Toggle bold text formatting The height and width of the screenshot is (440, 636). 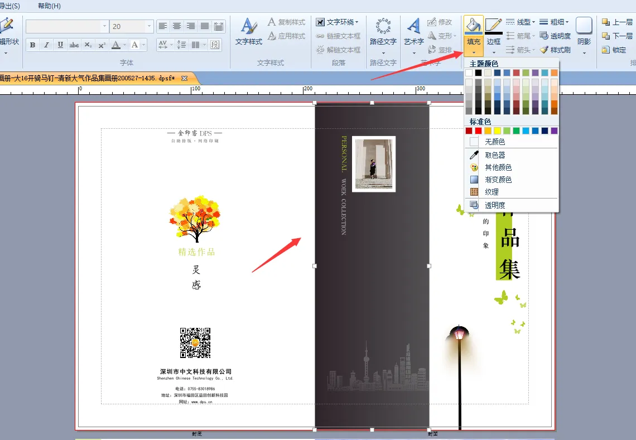click(x=33, y=45)
